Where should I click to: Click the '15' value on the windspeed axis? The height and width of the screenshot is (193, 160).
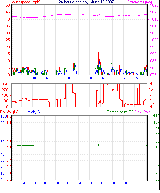pyautogui.click(x=8, y=54)
